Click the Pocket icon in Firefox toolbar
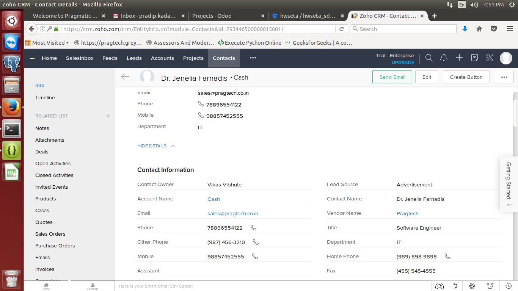The image size is (518, 291). coord(494,29)
